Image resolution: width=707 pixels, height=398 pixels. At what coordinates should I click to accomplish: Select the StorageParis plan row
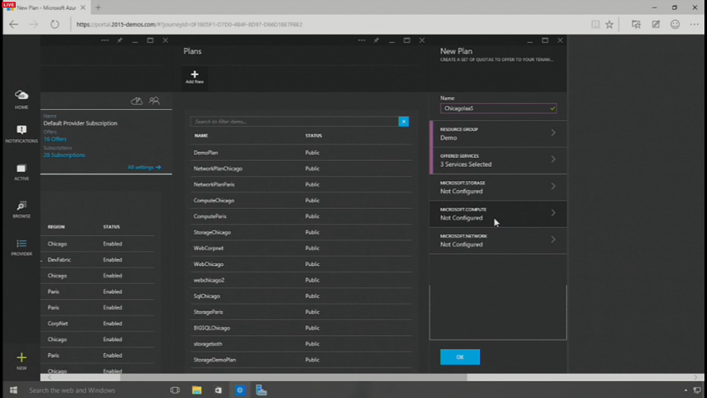pos(209,312)
